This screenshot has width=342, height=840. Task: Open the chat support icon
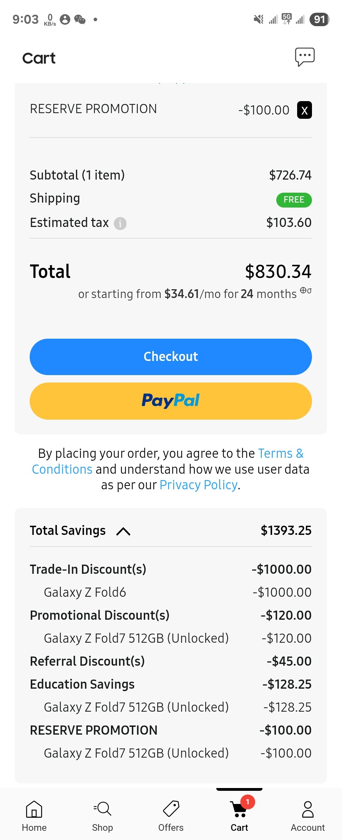coord(305,57)
